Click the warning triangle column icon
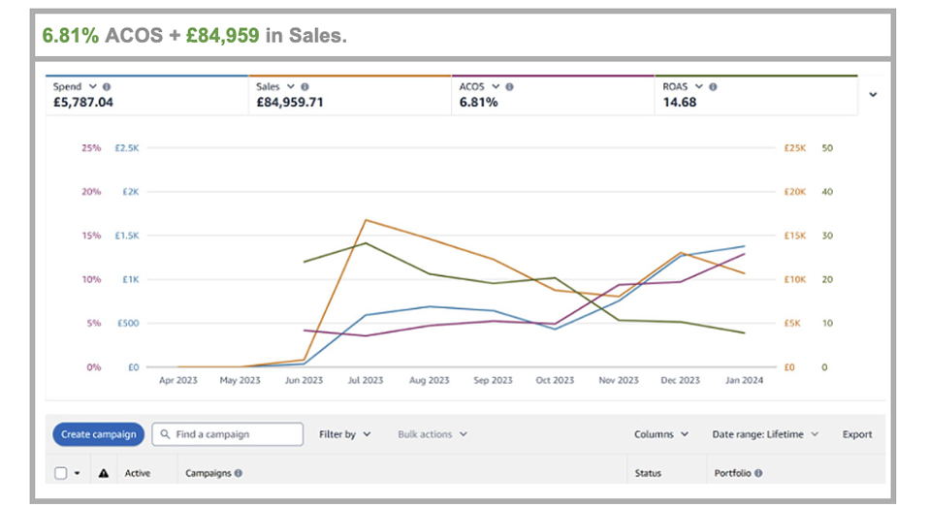The image size is (929, 508). [104, 473]
